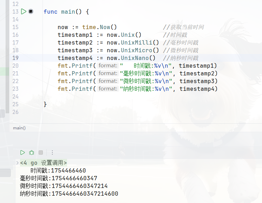Click now.Unix() on line 16
This screenshot has height=203, width=262.
point(124,35)
